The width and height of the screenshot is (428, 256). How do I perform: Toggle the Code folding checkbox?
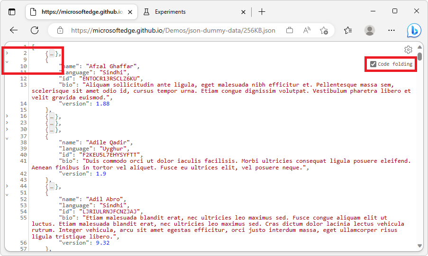coord(373,64)
